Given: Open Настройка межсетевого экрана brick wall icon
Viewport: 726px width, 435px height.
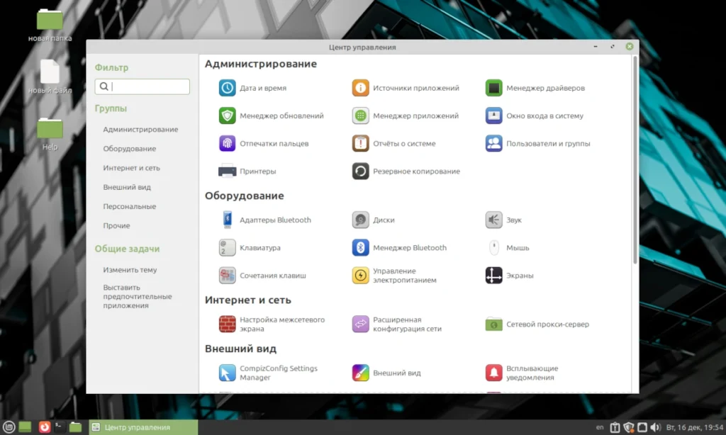Looking at the screenshot, I should coord(227,324).
